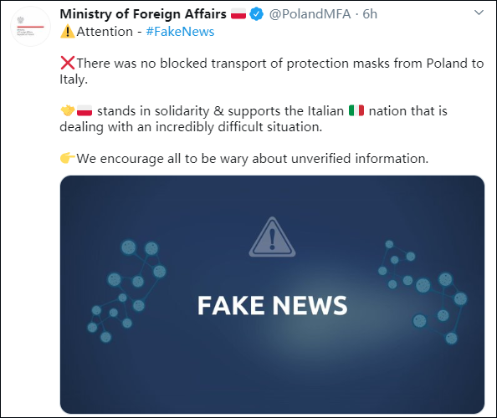The height and width of the screenshot is (418, 497).
Task: Open the 6h timestamp link
Action: click(370, 14)
